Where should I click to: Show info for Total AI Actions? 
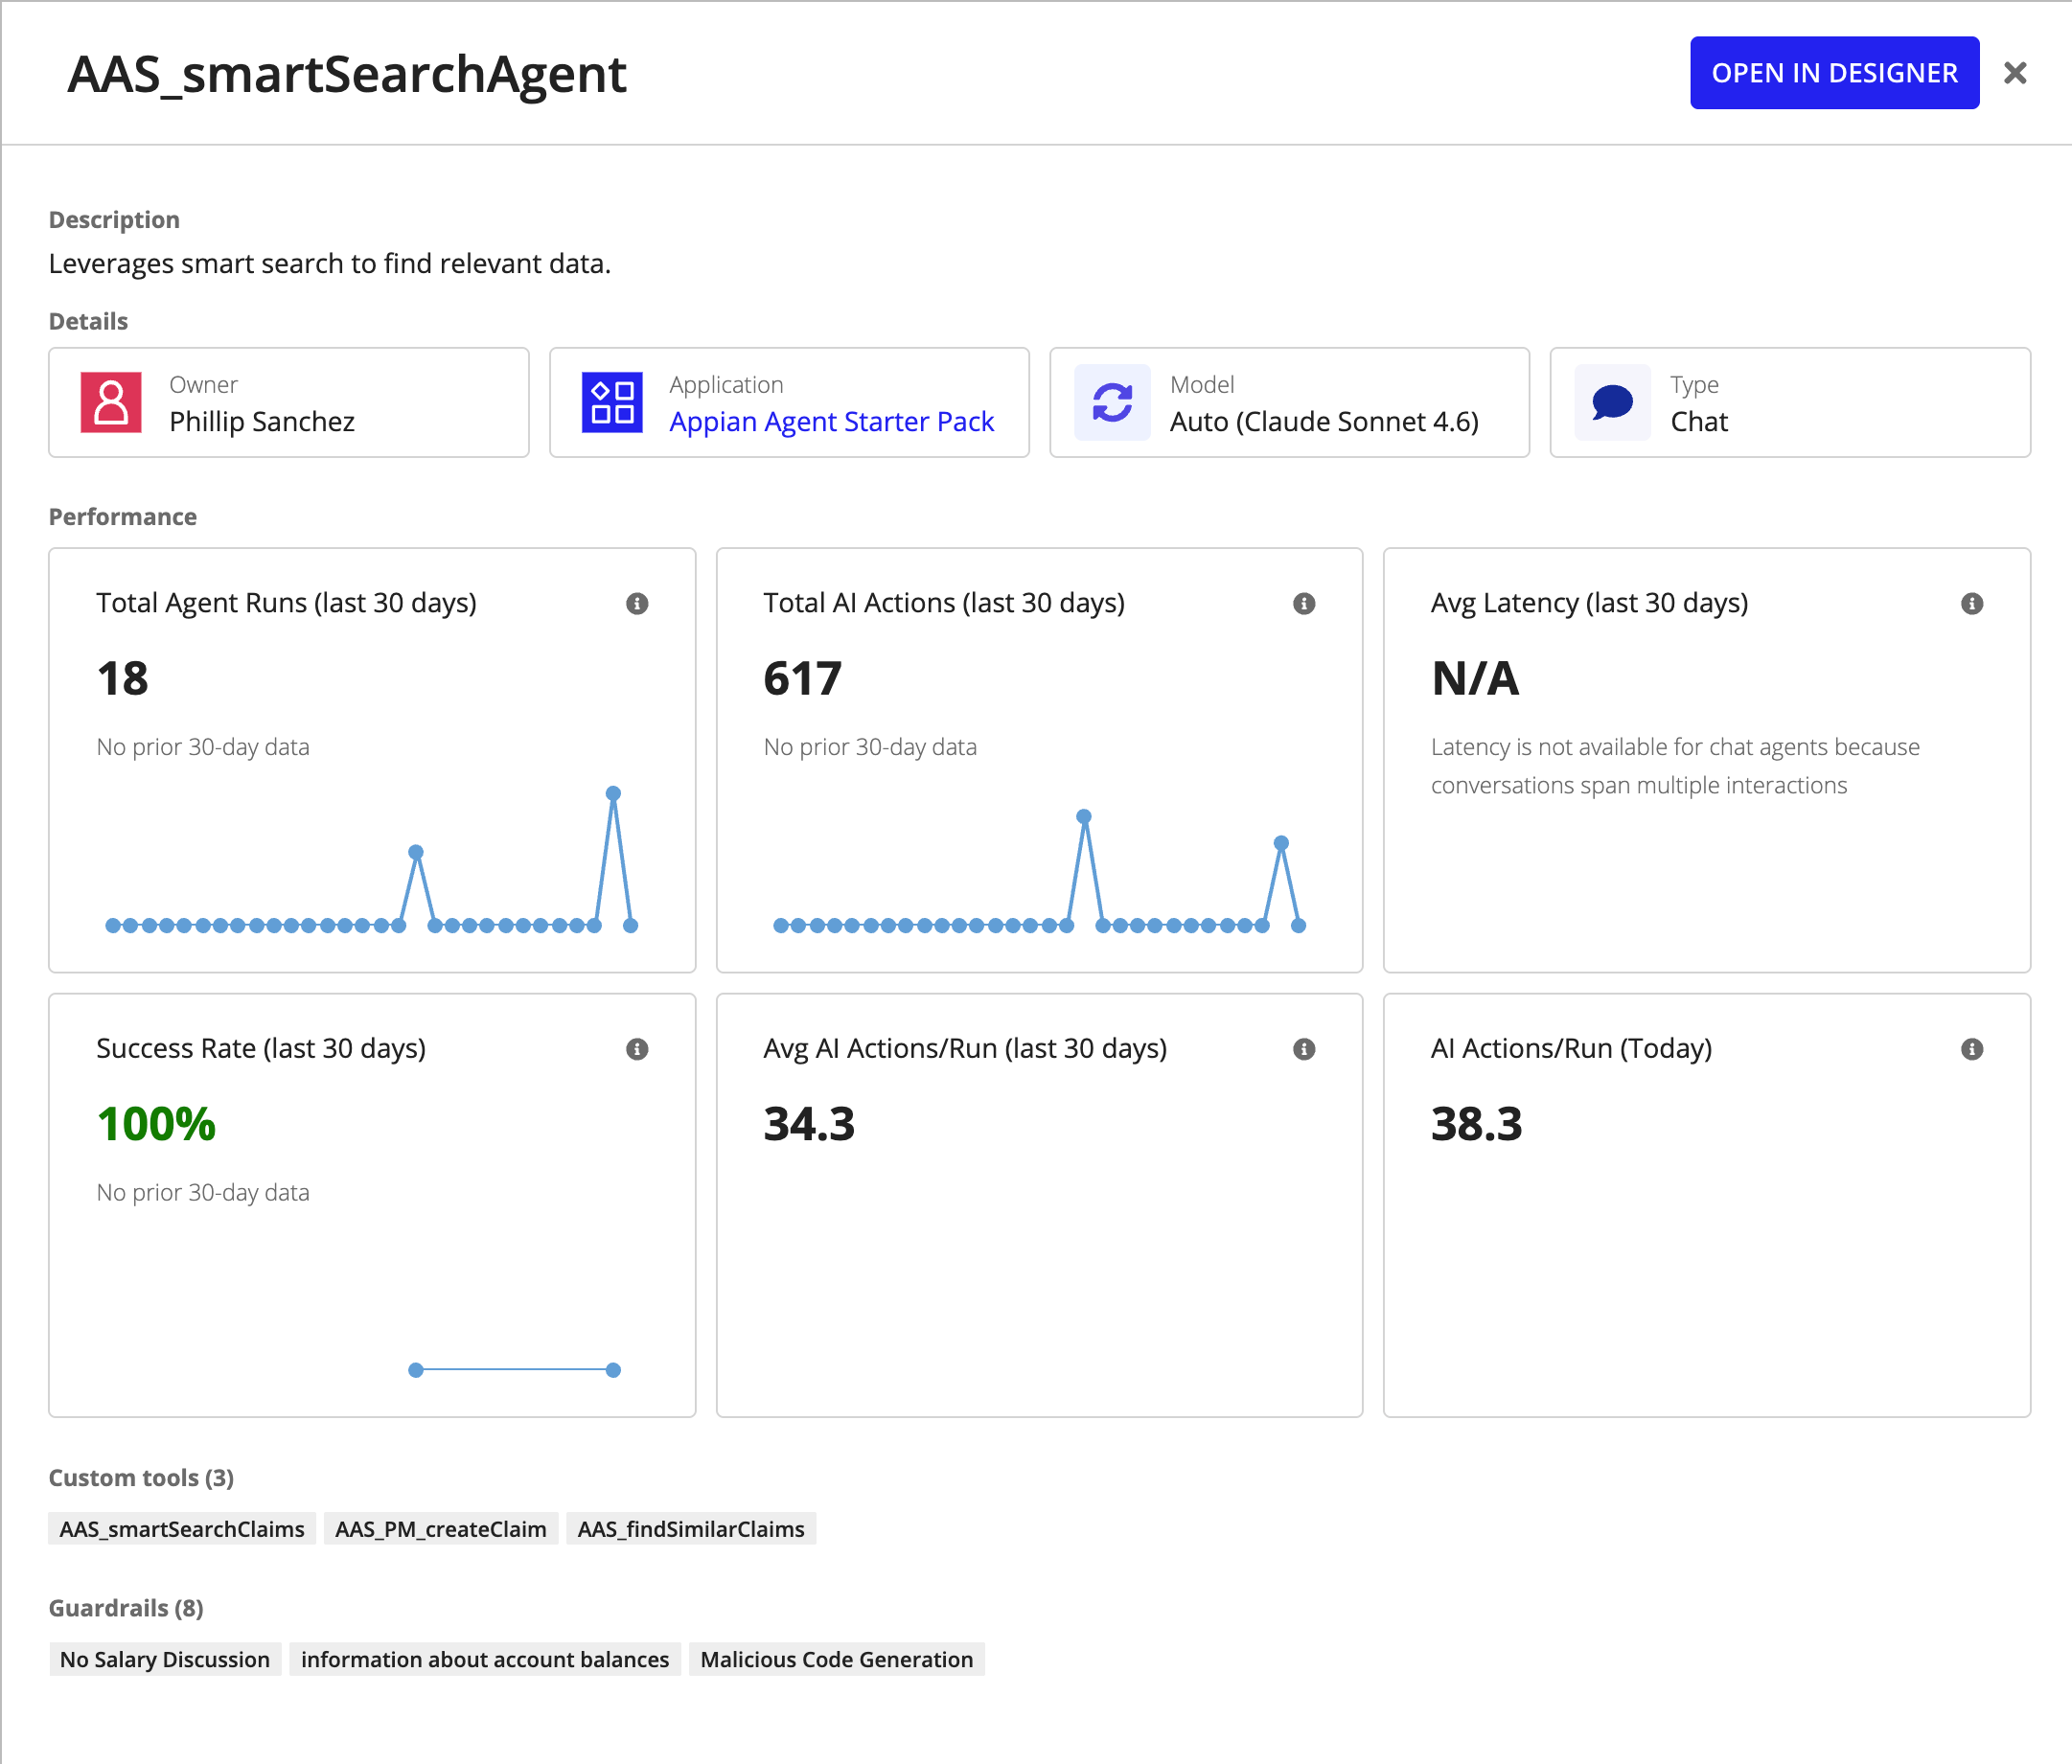click(x=1304, y=603)
